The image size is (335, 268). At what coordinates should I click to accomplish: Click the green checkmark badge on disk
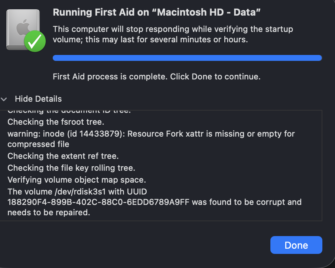[35, 42]
